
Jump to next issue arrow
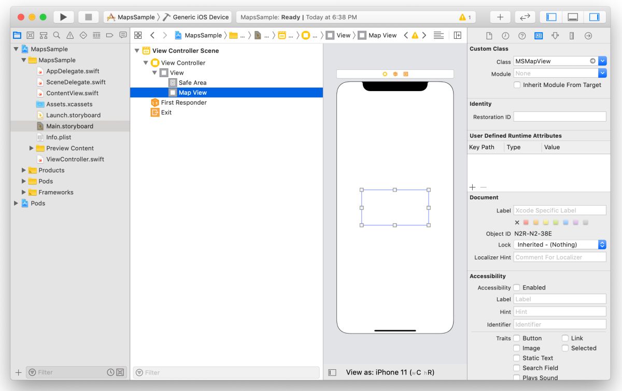[x=424, y=35]
